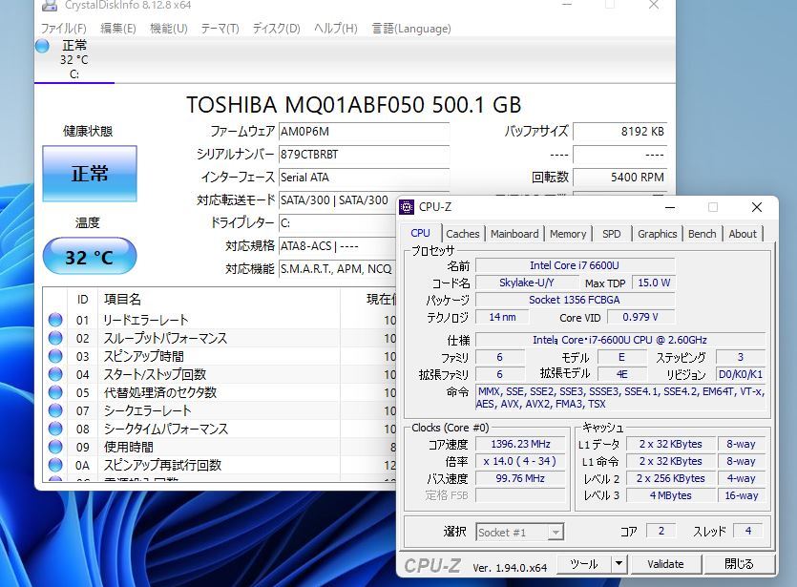797x587 pixels.
Task: Click the 正常 health status indicator
Action: click(x=89, y=173)
